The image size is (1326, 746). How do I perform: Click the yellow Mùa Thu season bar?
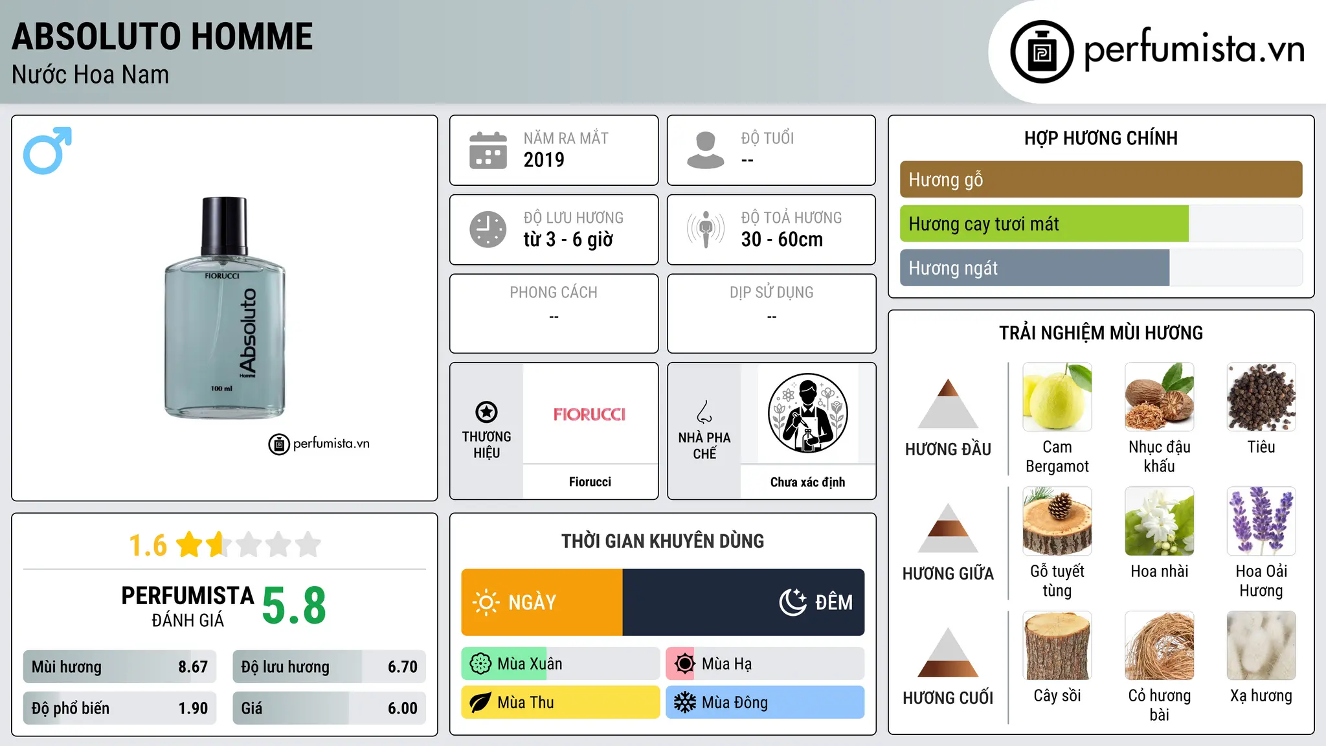coord(561,703)
